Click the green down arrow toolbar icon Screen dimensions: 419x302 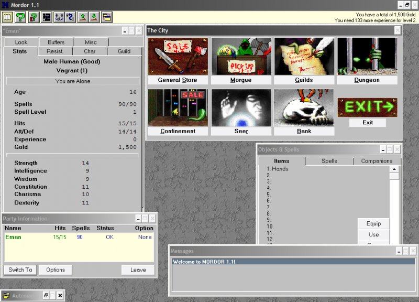point(94,17)
